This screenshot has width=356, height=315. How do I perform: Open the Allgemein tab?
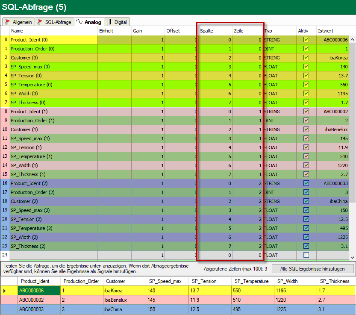[19, 22]
